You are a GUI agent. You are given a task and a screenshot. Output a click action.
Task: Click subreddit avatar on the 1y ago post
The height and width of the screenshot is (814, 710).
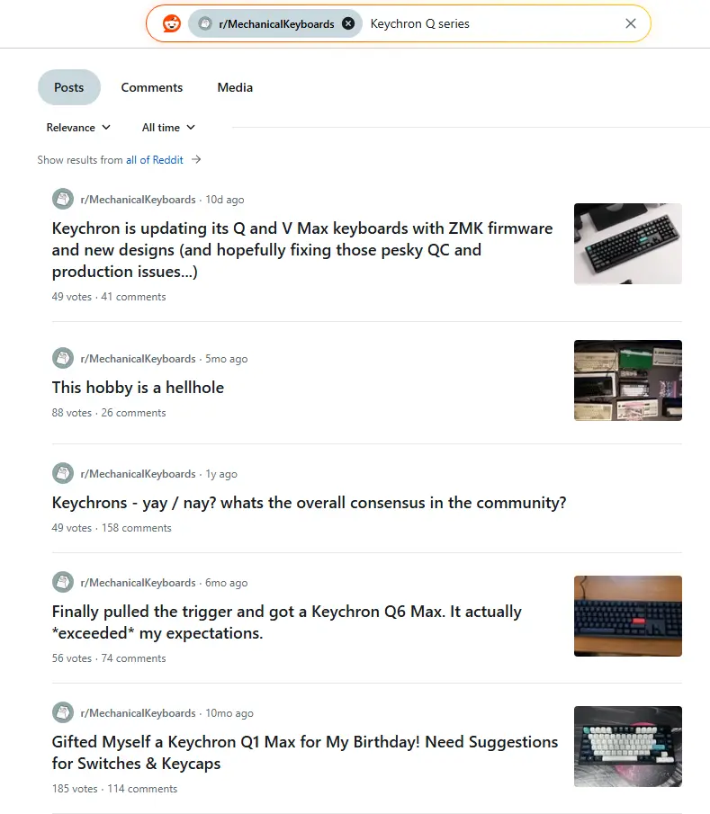[63, 473]
